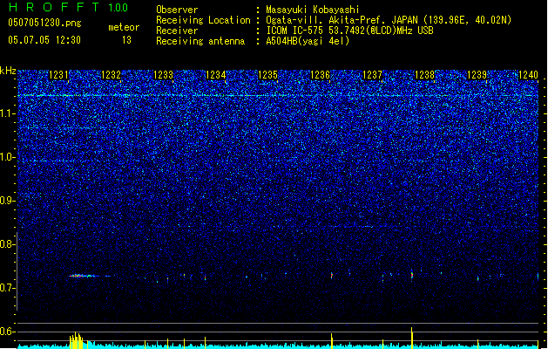This screenshot has width=548, height=349.
Task: Click the 1238 time marker
Action: (424, 75)
